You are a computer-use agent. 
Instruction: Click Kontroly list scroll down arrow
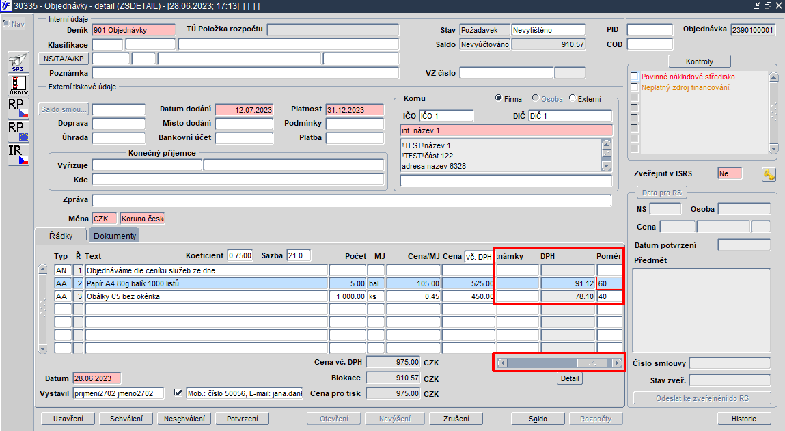[x=773, y=148]
